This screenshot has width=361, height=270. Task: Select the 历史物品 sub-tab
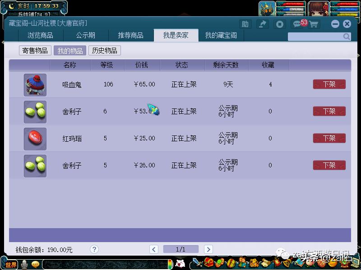coord(105,50)
